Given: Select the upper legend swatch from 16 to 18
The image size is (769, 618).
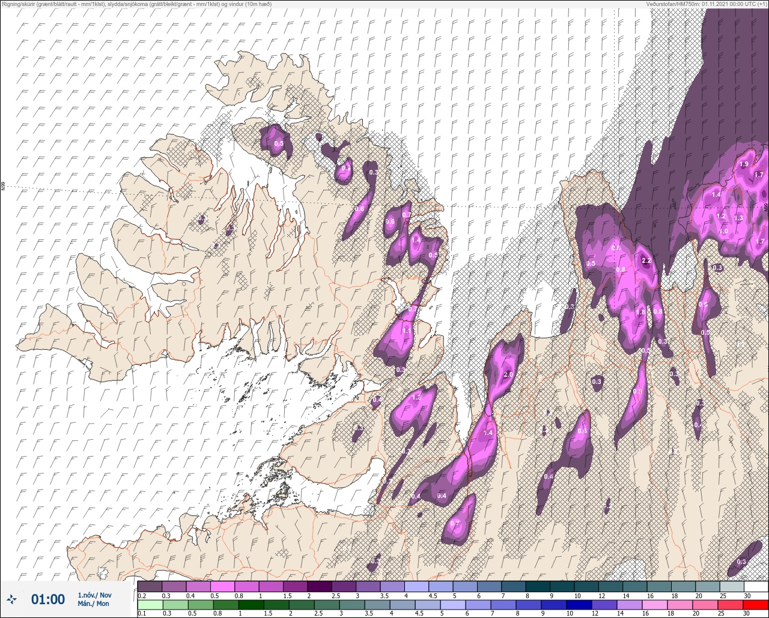Looking at the screenshot, I should [659, 586].
